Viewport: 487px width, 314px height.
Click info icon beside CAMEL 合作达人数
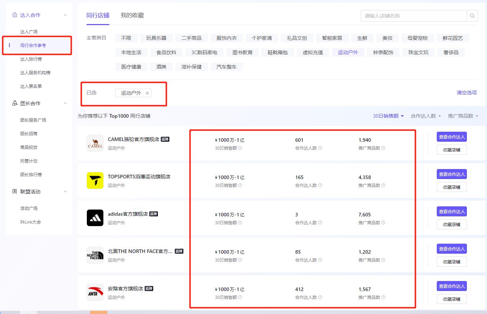(x=320, y=148)
